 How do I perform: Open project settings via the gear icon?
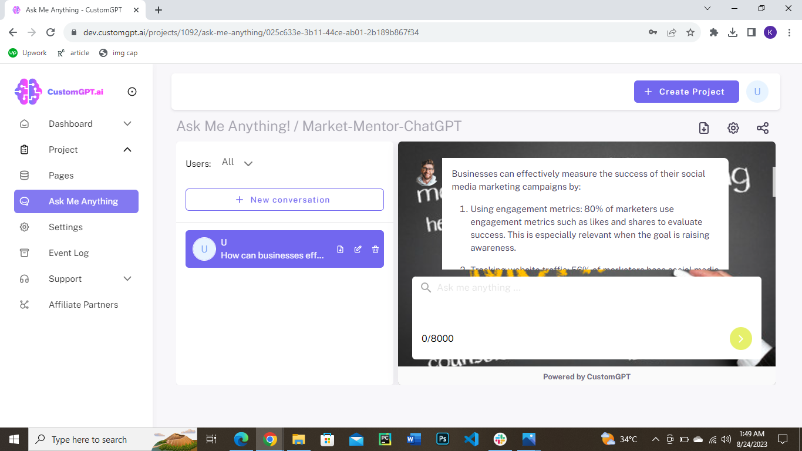[x=733, y=128]
